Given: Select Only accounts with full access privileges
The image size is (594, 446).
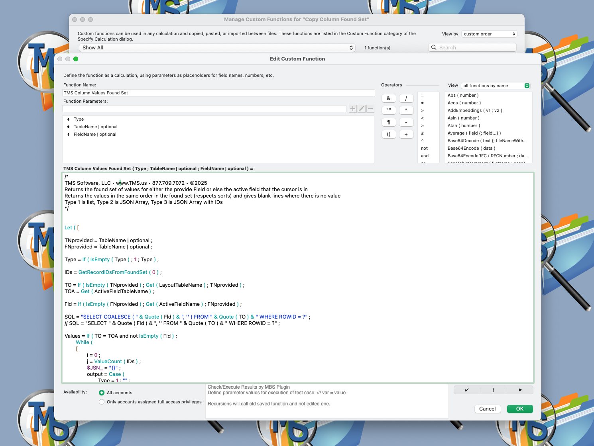Looking at the screenshot, I should (102, 402).
